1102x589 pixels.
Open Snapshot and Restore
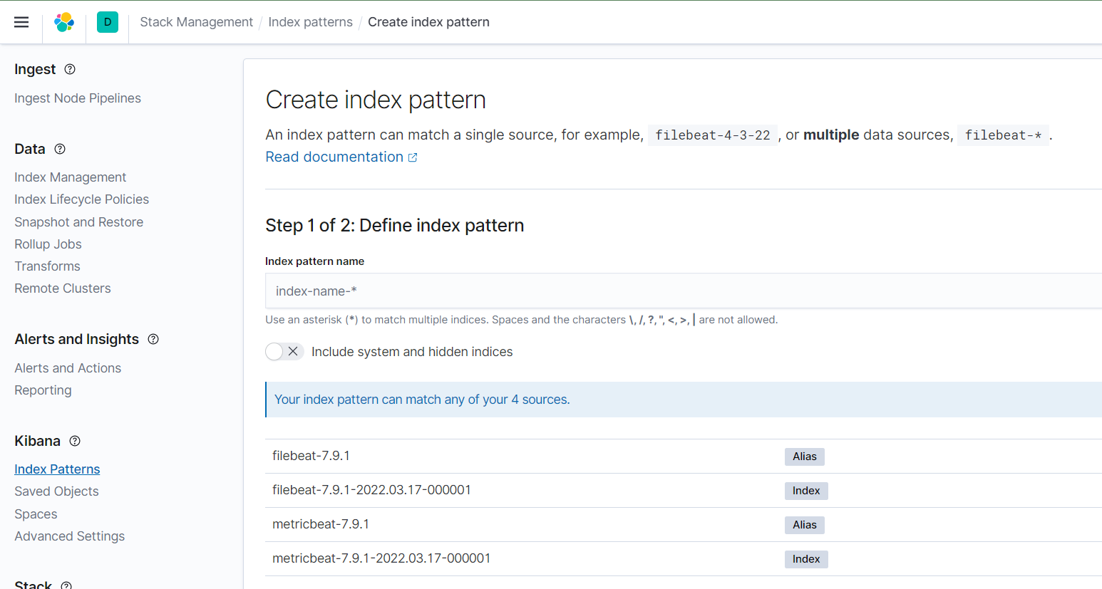pyautogui.click(x=78, y=222)
